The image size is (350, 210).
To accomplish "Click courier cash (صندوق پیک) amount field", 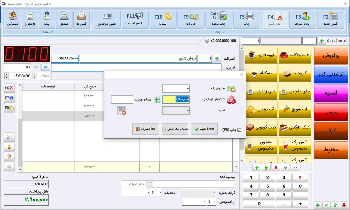I will coord(176,89).
